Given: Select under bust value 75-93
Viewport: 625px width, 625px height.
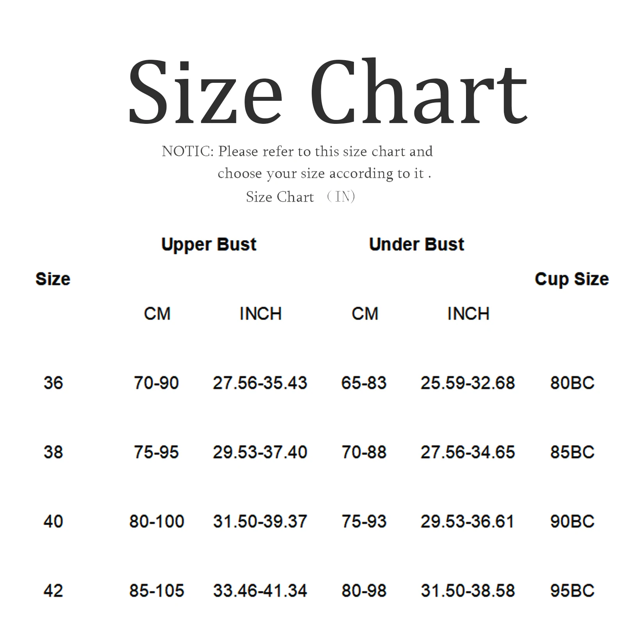Looking at the screenshot, I should tap(364, 521).
